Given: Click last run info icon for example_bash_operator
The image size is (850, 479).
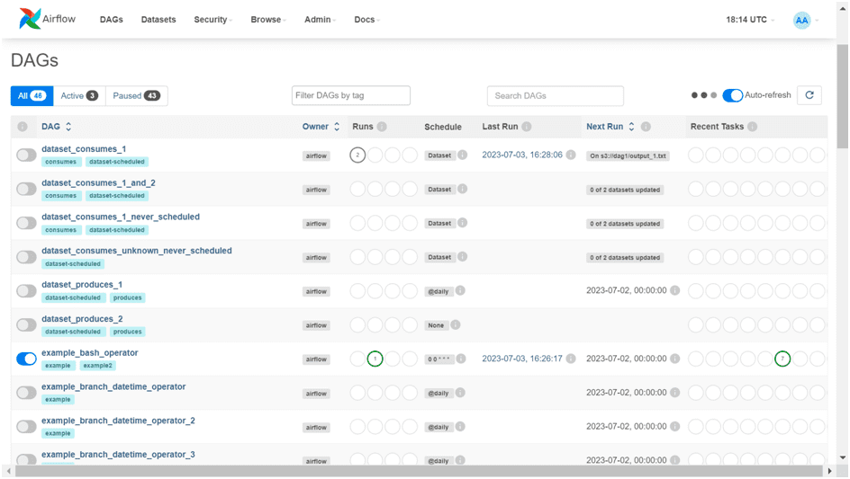Looking at the screenshot, I should (x=571, y=359).
